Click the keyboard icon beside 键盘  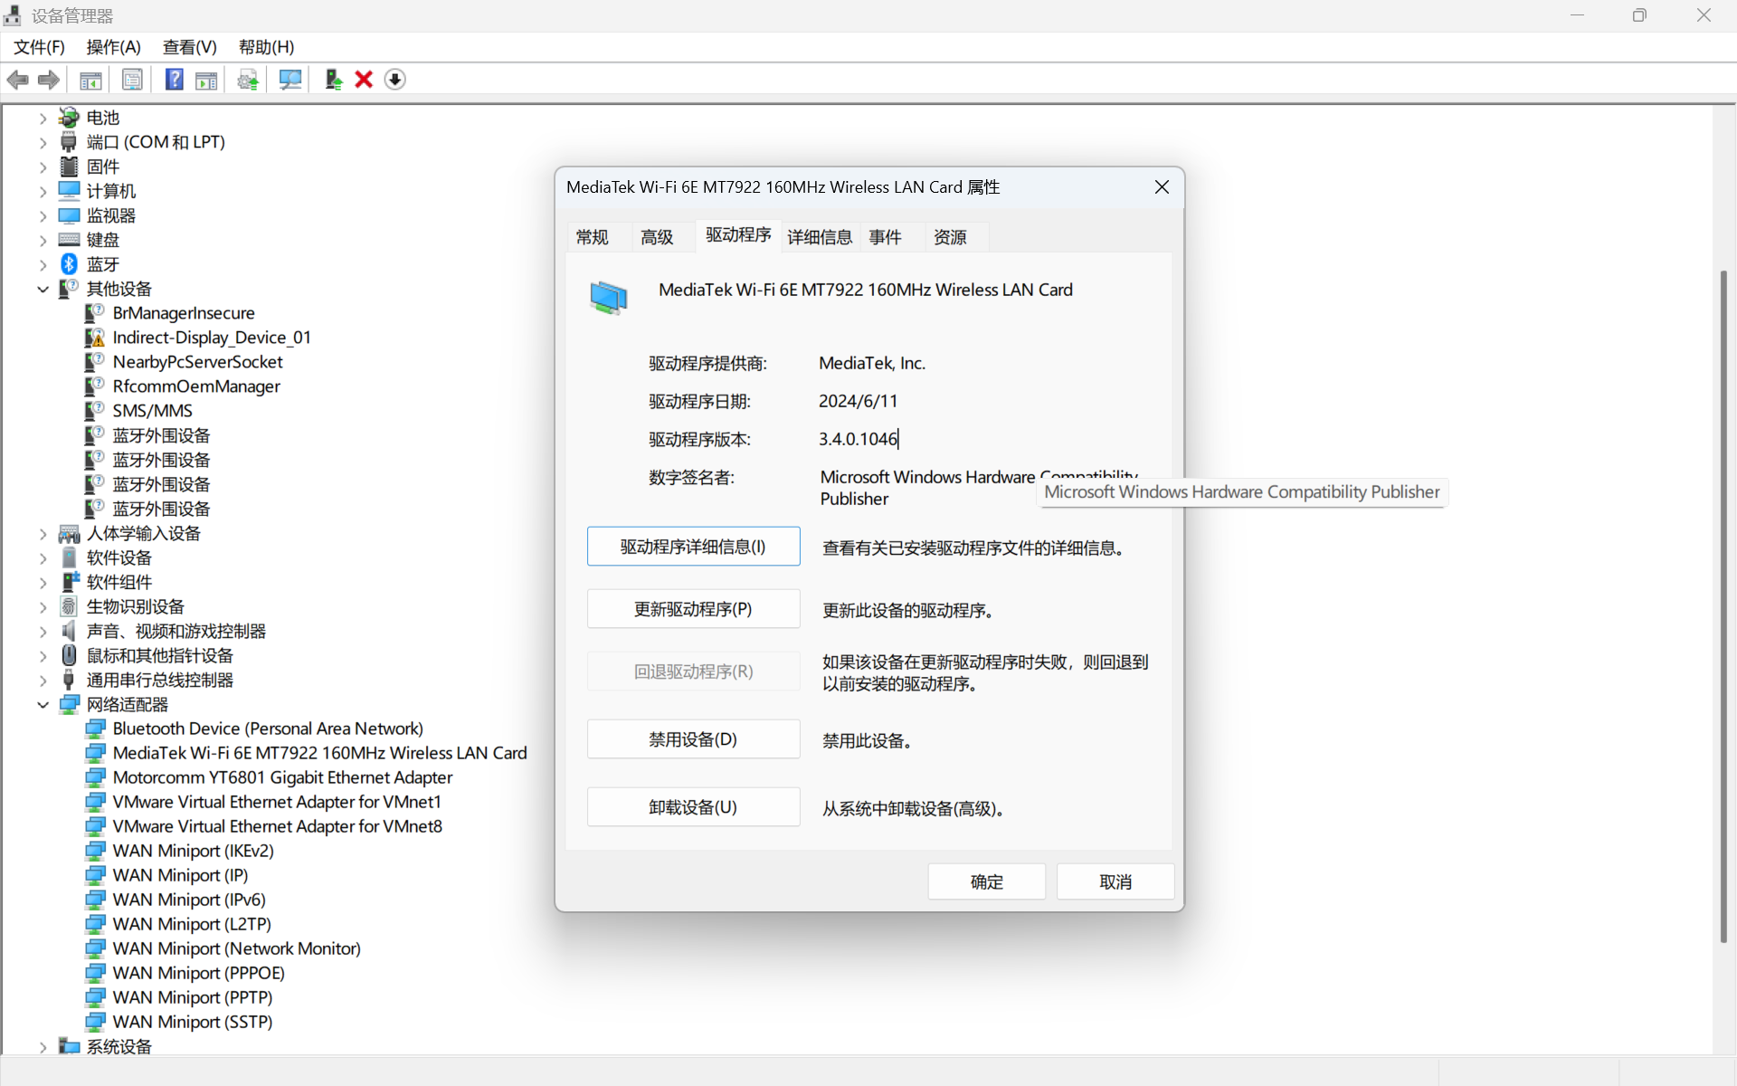[69, 240]
